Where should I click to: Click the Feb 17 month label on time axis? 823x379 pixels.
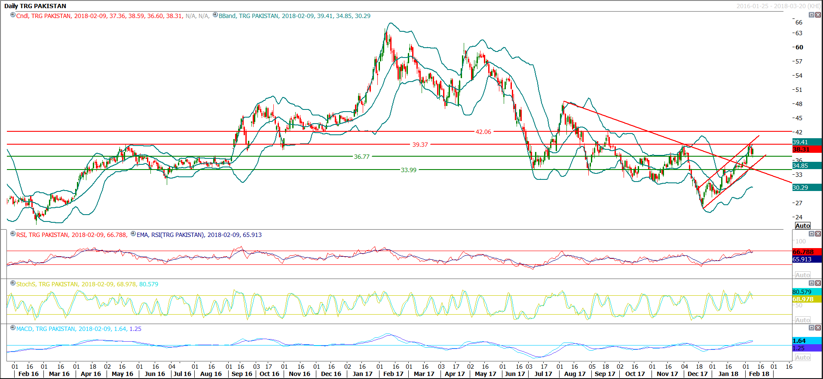[x=393, y=374]
